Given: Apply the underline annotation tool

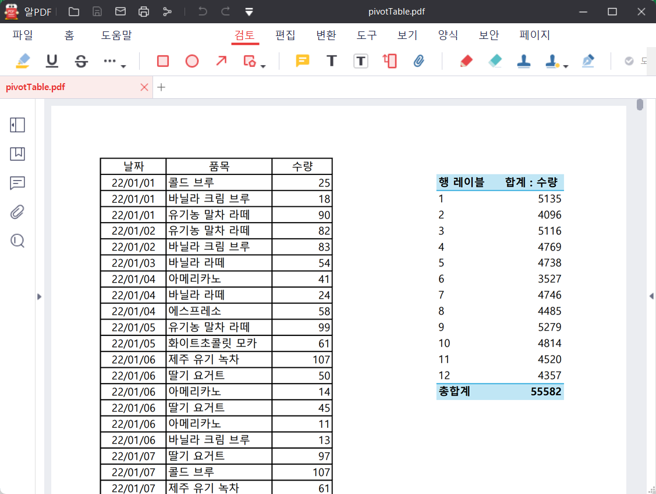Looking at the screenshot, I should [52, 60].
